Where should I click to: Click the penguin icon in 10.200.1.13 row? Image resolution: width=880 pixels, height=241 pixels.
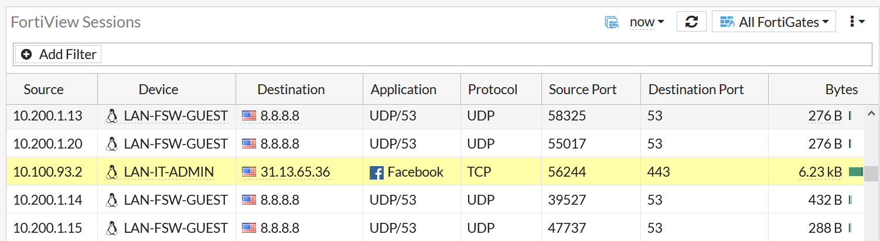pyautogui.click(x=111, y=116)
